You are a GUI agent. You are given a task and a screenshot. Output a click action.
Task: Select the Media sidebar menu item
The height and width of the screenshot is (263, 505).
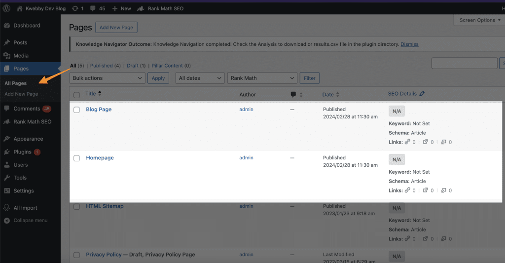(21, 56)
